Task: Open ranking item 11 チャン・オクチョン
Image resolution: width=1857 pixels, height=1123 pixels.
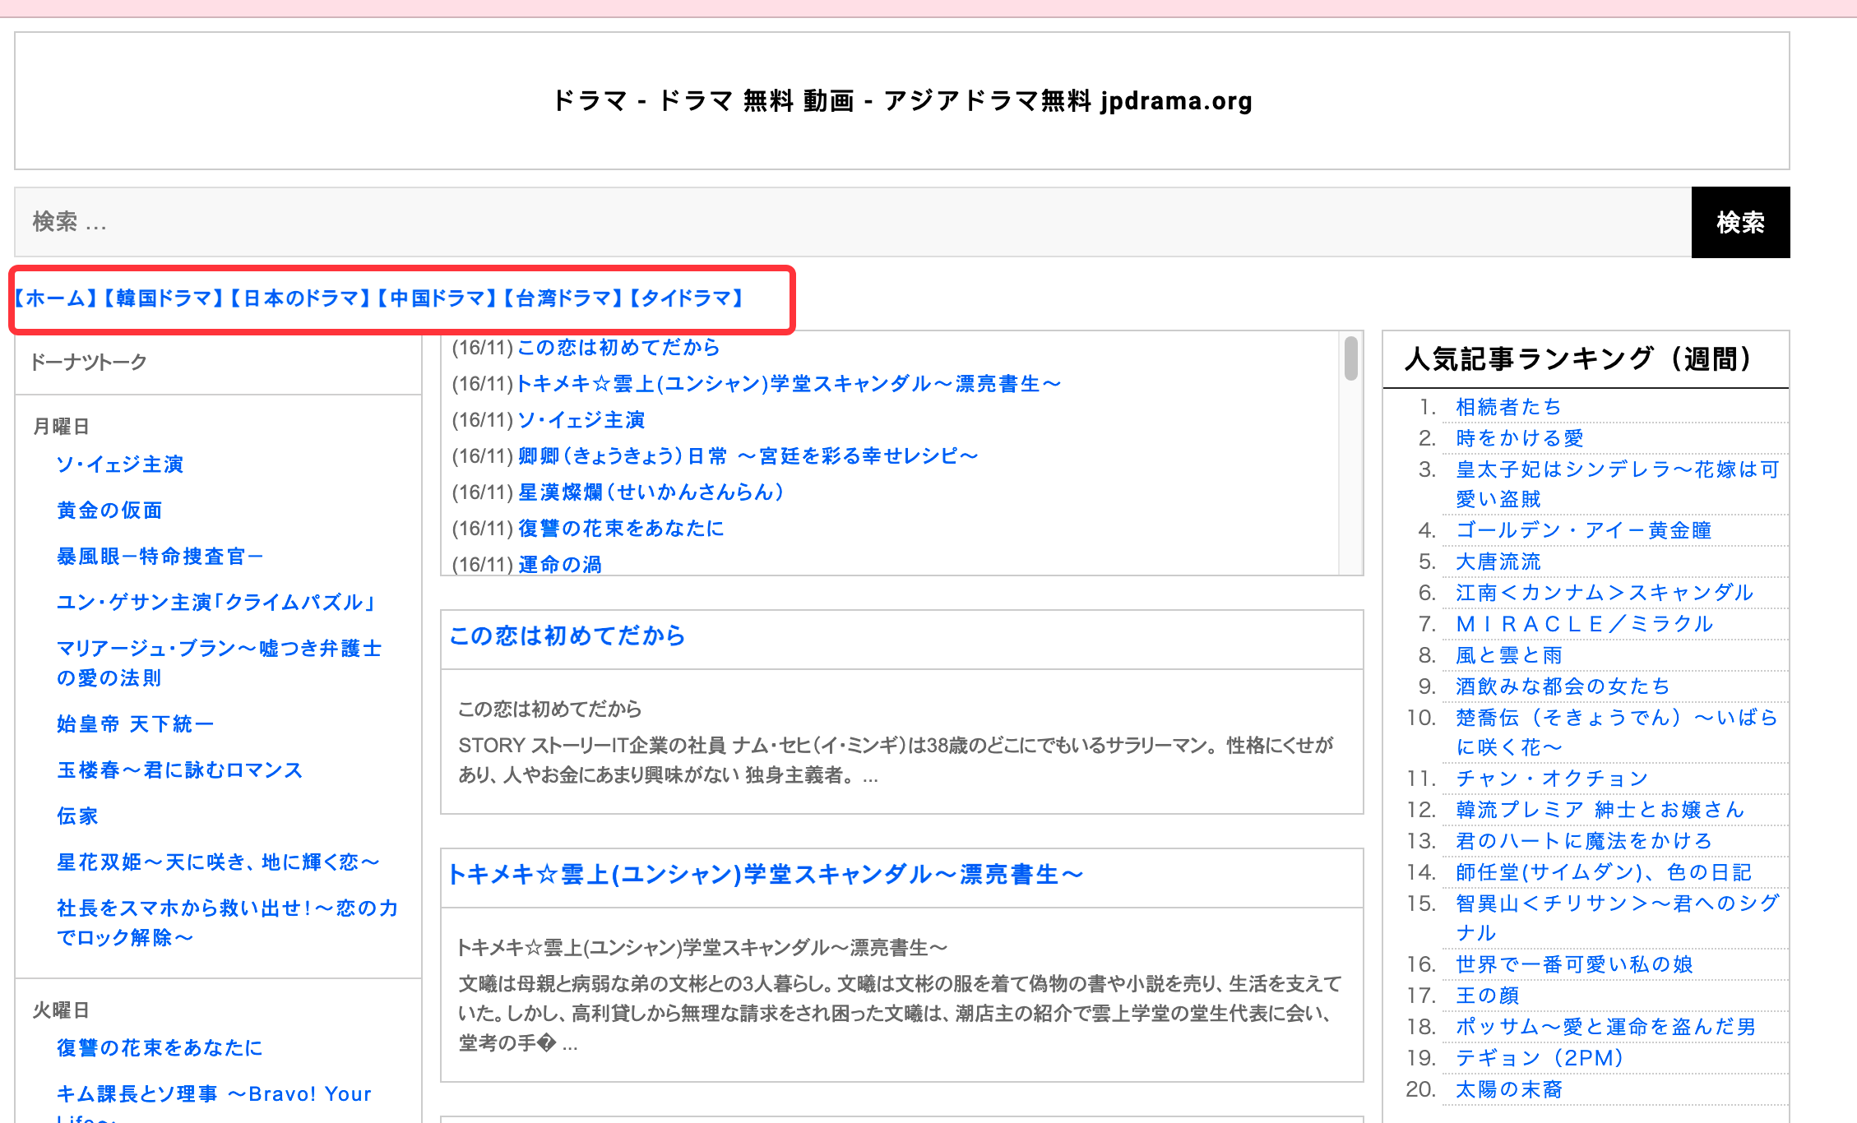Action: 1553,779
